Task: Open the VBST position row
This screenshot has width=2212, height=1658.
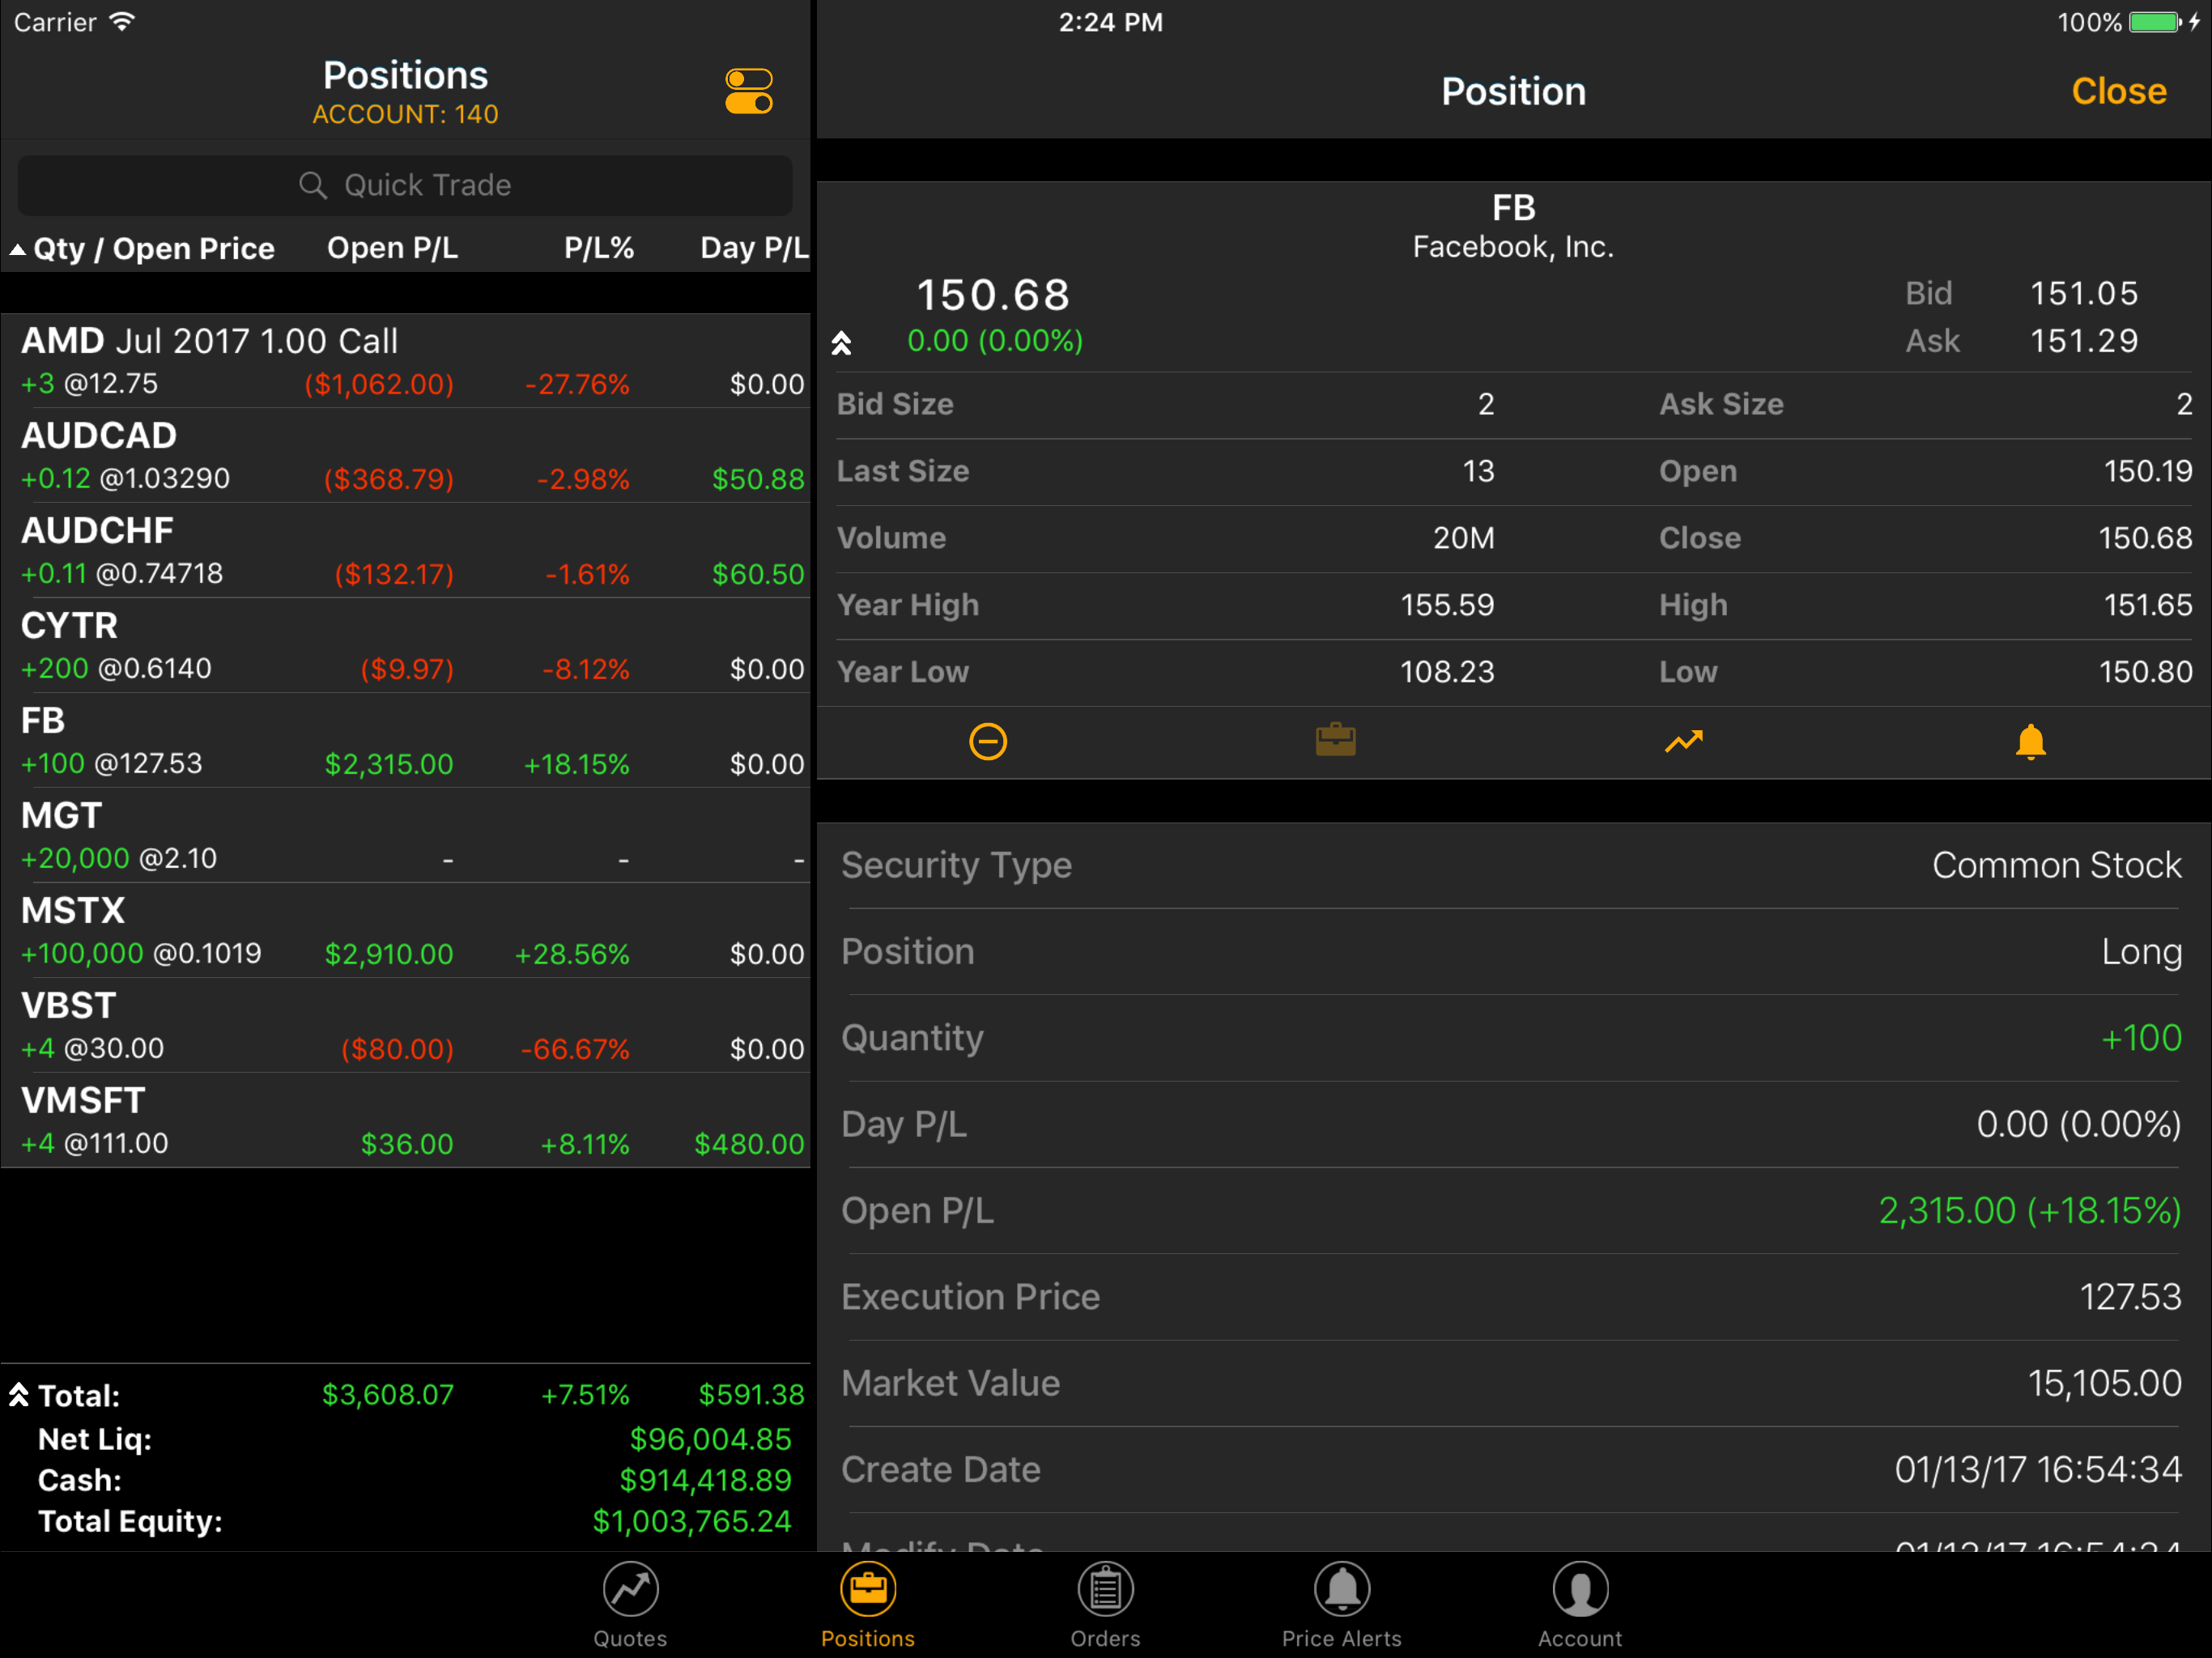Action: coord(405,1026)
